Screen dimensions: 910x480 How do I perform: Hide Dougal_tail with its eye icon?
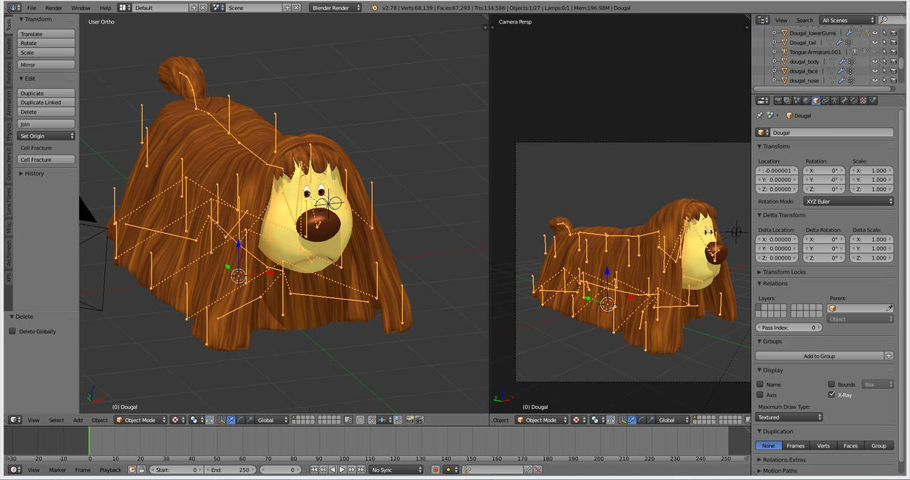point(875,42)
